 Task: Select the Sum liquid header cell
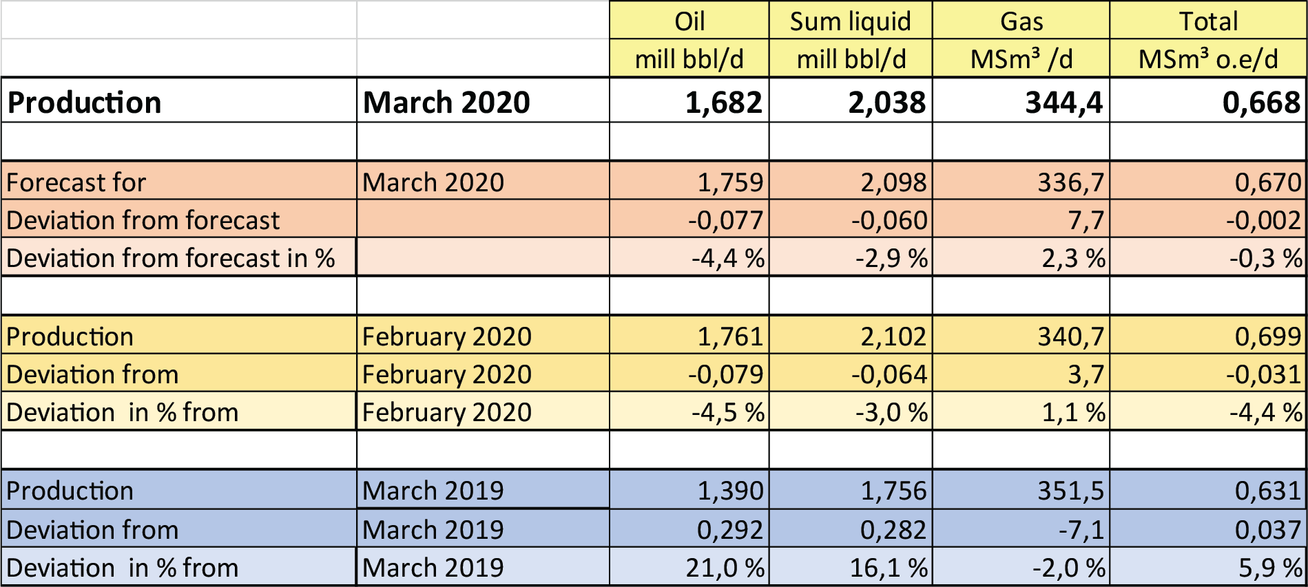pos(850,21)
